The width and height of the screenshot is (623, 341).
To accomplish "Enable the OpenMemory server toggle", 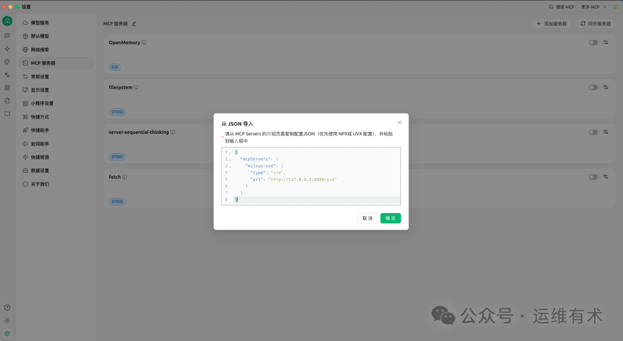I will pos(593,43).
